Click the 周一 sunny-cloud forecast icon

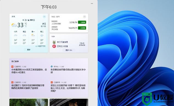pyautogui.click(x=33, y=35)
